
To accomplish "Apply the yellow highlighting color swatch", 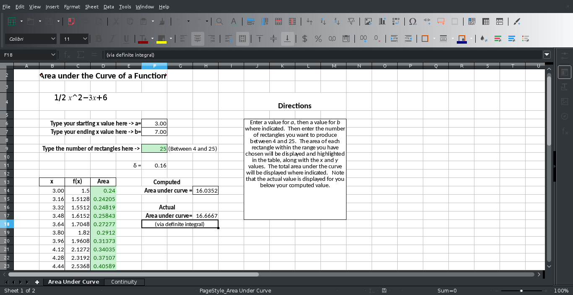I will pyautogui.click(x=161, y=39).
